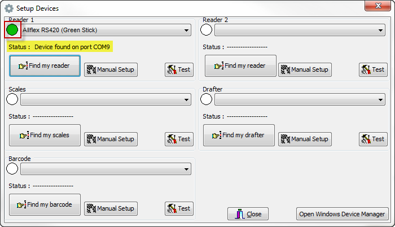Test the Scales device

coord(178,139)
